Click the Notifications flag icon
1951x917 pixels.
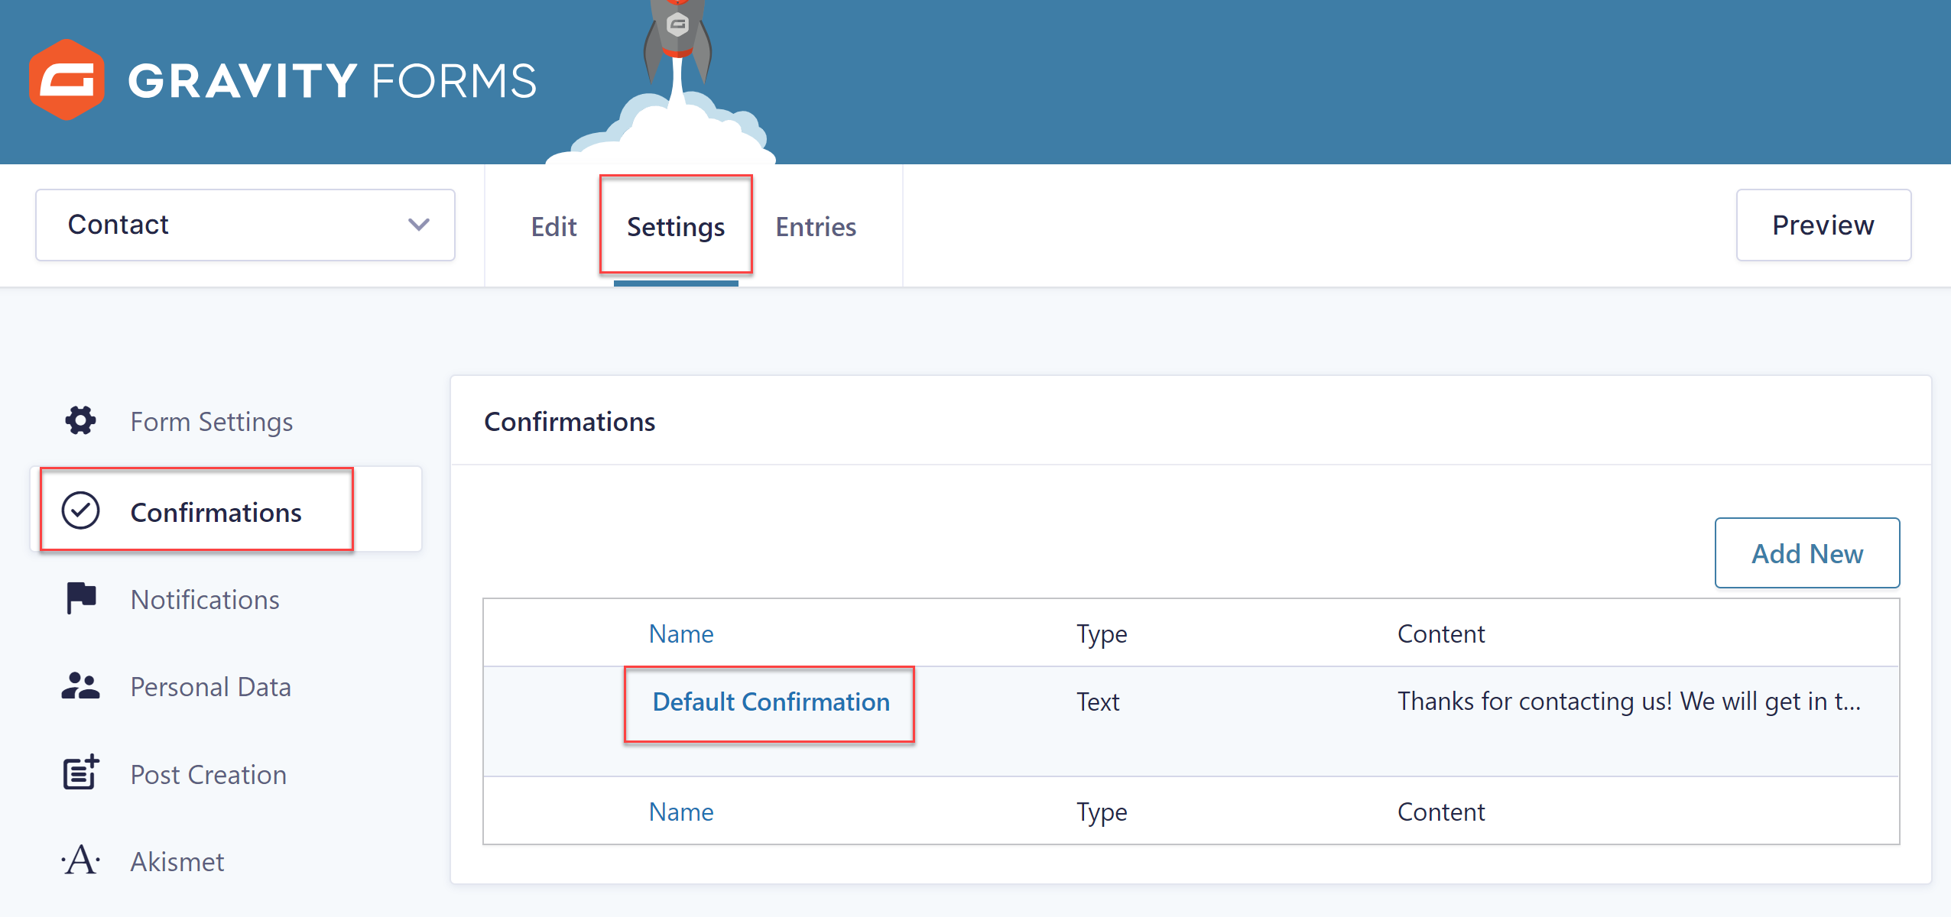pos(81,598)
